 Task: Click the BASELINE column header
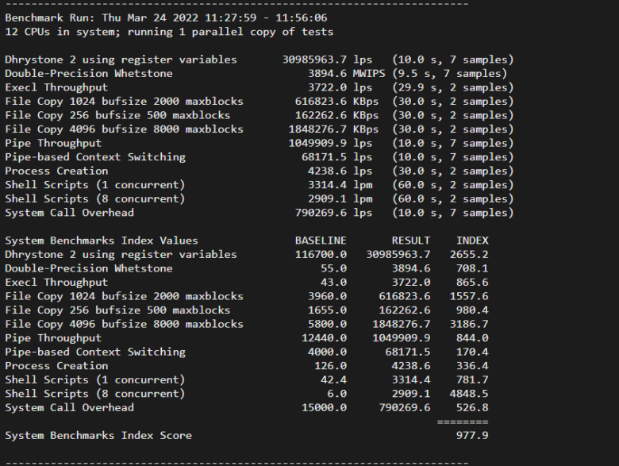coord(321,241)
